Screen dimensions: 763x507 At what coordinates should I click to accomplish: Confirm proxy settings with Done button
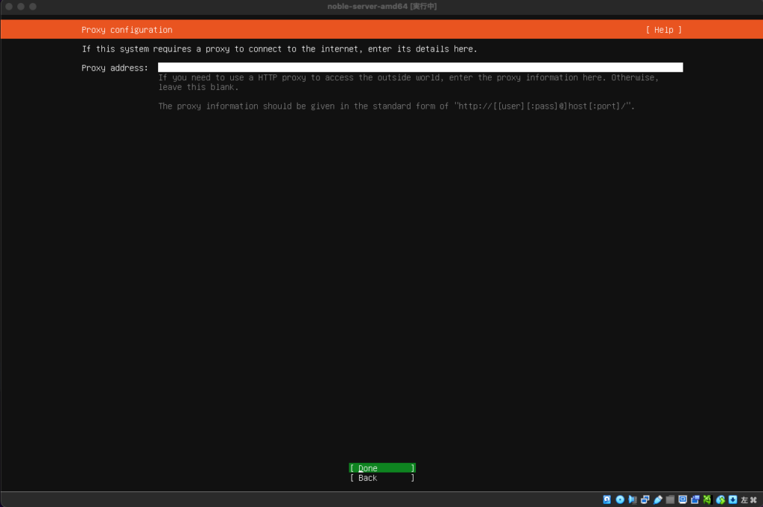click(x=382, y=468)
